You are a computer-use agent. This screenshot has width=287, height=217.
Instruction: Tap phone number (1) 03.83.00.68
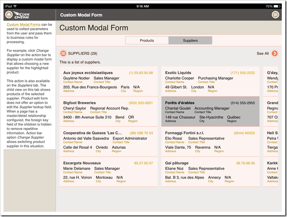pyautogui.click(x=141, y=73)
